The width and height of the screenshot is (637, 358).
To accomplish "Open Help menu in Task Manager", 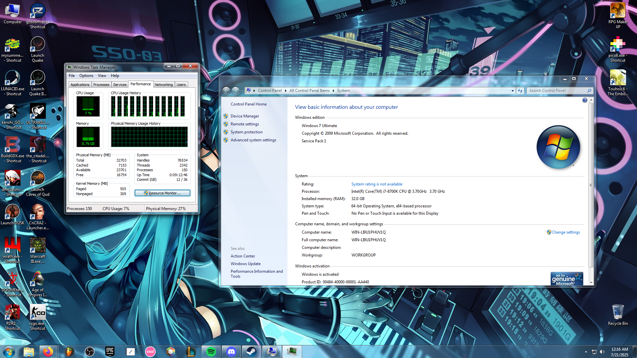I will (x=115, y=76).
